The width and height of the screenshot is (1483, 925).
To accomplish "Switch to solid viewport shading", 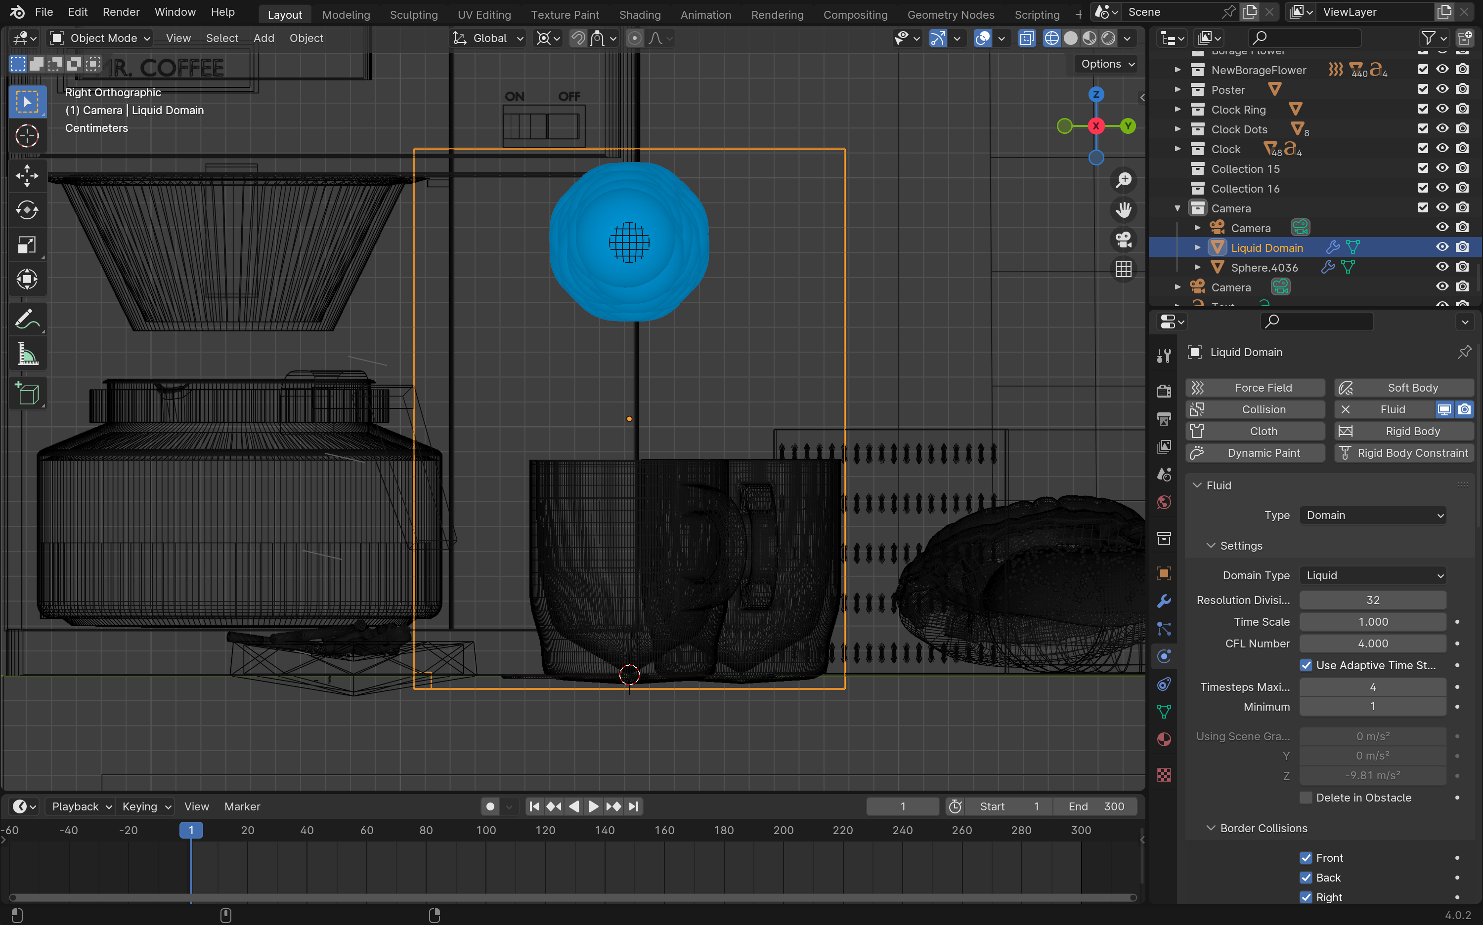I will click(1070, 38).
